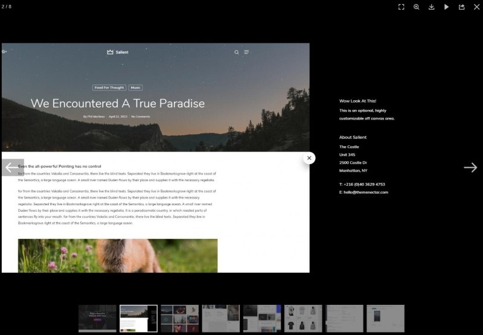Click the "Food For Thought" tag
This screenshot has width=483, height=335.
[109, 88]
